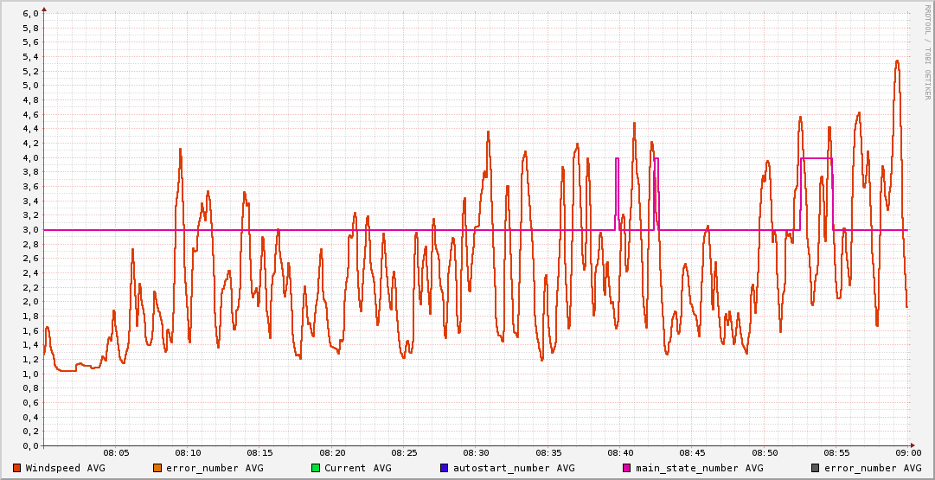Click the highest windspeed peak near 09:00

click(x=897, y=61)
